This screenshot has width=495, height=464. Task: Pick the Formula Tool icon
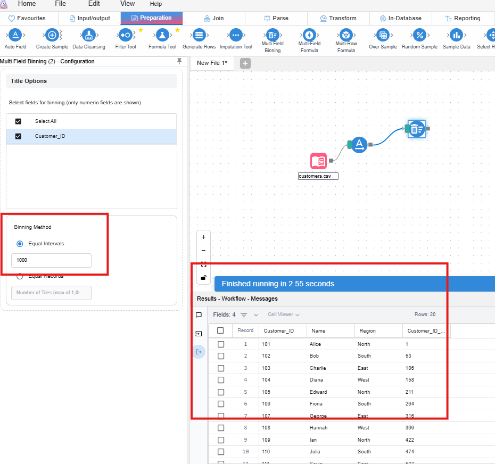162,35
